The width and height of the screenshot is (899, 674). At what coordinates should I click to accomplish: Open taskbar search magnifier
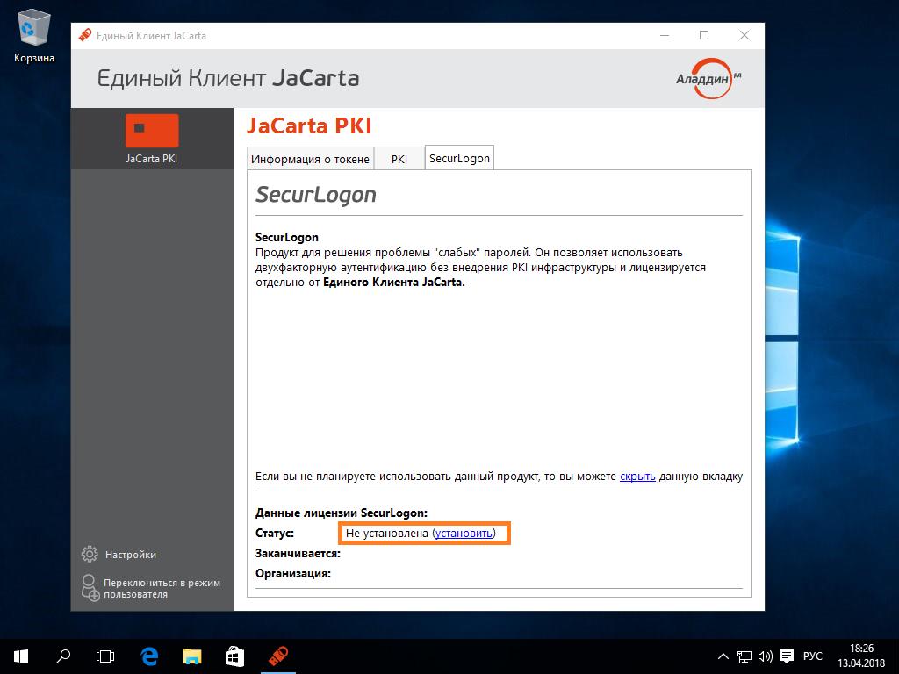63,656
